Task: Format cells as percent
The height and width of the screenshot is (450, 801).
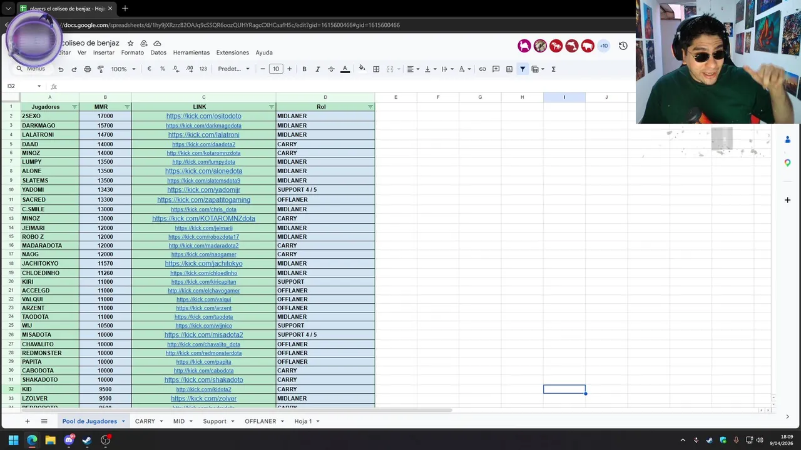Action: click(163, 69)
